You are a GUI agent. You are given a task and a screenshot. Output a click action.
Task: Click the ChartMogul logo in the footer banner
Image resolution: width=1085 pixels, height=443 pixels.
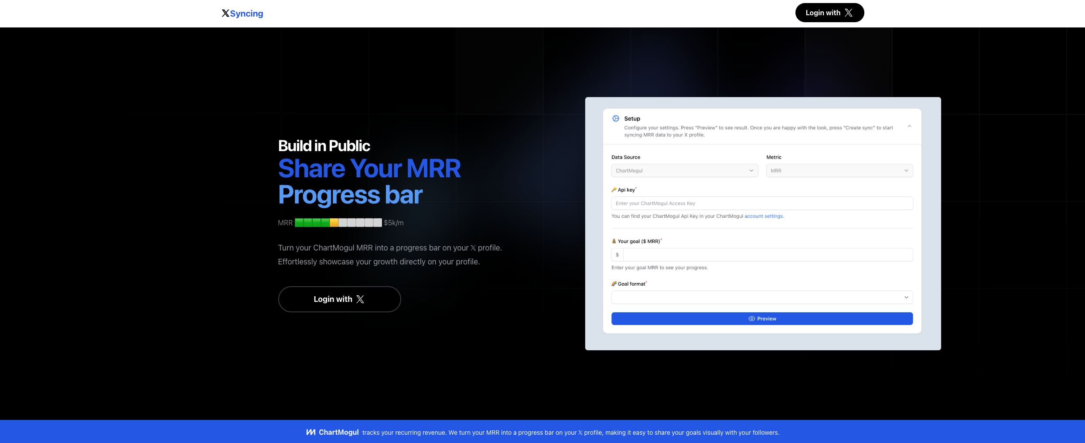tap(332, 432)
